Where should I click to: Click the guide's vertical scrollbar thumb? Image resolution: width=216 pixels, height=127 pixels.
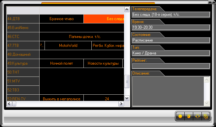click(x=127, y=81)
